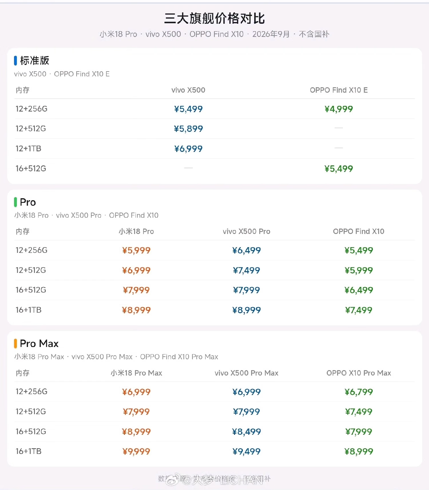The image size is (429, 490).
Task: Select vivo X500 Pro Max 12+512G price ¥7,999
Action: pyautogui.click(x=247, y=412)
